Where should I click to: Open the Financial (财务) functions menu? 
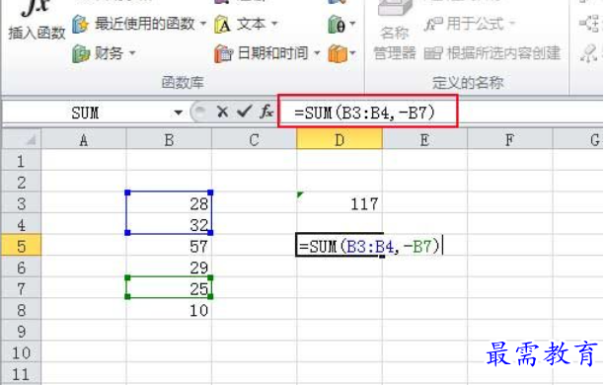(105, 53)
